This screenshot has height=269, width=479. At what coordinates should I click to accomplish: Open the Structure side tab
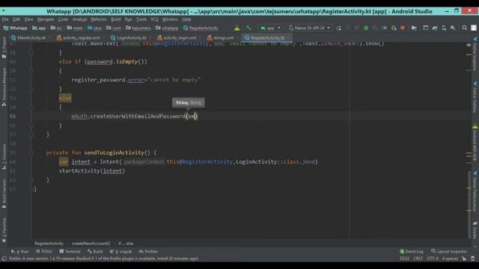[4, 156]
